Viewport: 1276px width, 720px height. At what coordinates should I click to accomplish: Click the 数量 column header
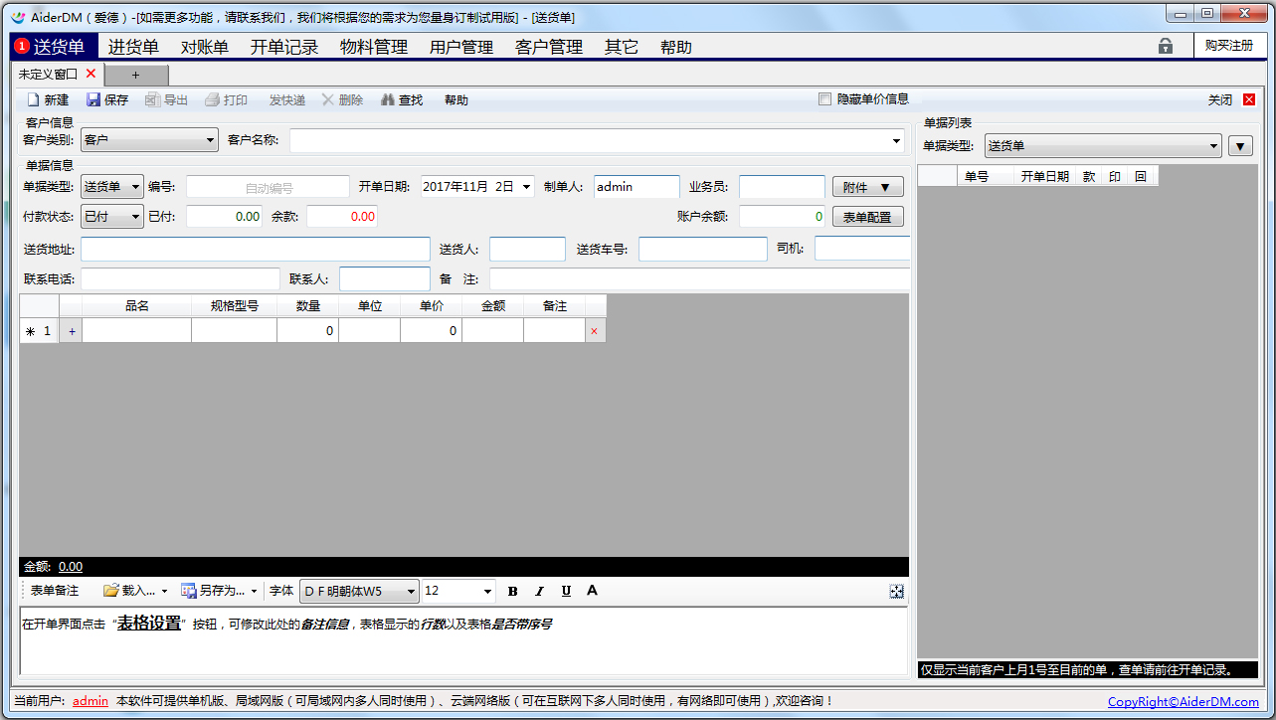[x=308, y=306]
